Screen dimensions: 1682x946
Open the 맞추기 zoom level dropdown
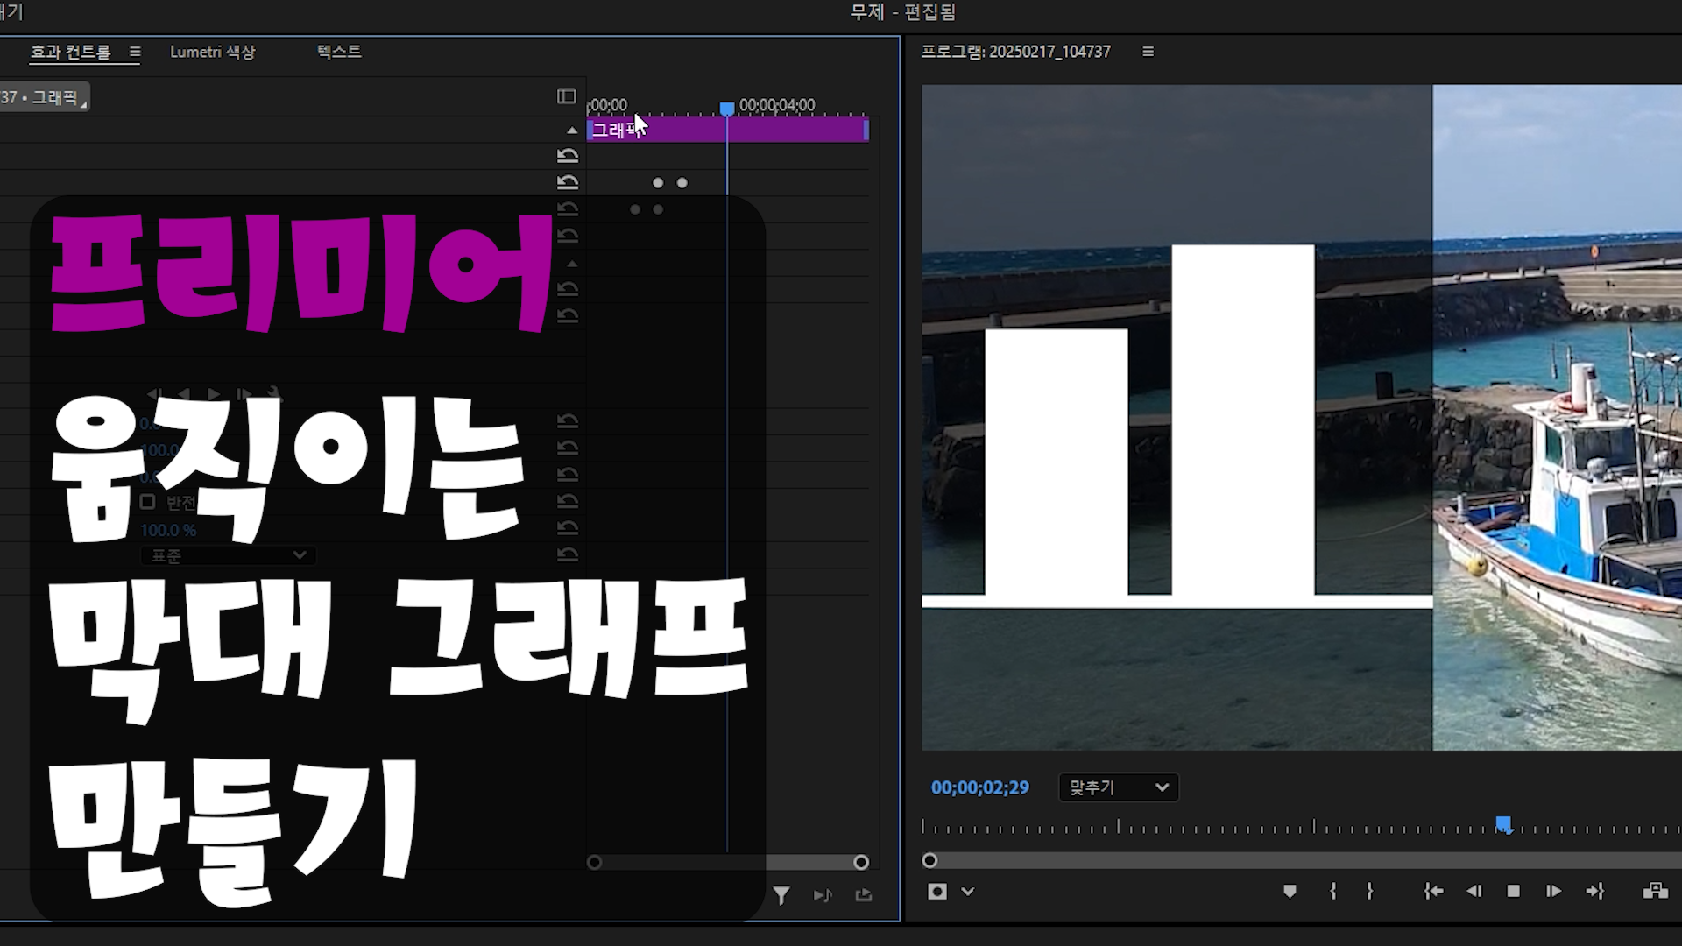pos(1118,787)
